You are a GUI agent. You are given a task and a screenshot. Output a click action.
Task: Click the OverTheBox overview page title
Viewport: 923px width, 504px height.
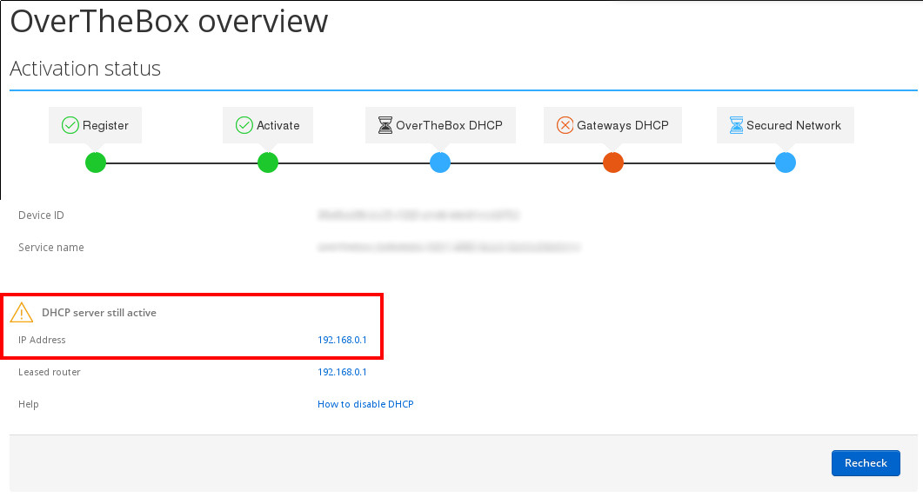pos(169,21)
